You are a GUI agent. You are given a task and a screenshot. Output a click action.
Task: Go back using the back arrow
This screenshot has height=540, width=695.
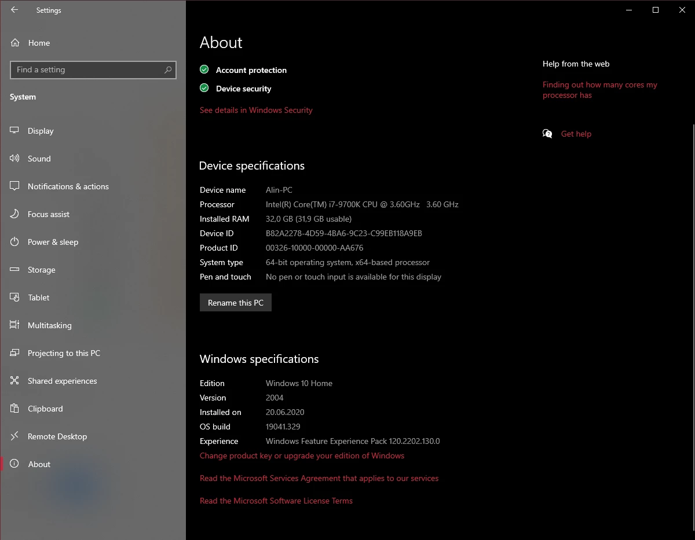pos(14,10)
